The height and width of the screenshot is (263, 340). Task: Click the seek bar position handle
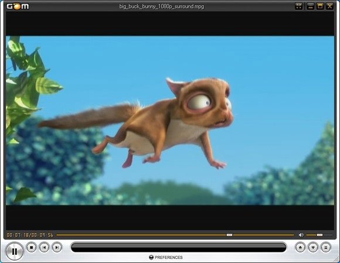click(229, 235)
